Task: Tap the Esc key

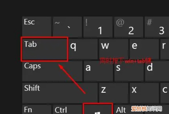Action: point(37,26)
